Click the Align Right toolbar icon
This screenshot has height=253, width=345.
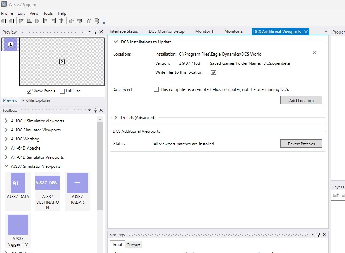[x=53, y=21]
